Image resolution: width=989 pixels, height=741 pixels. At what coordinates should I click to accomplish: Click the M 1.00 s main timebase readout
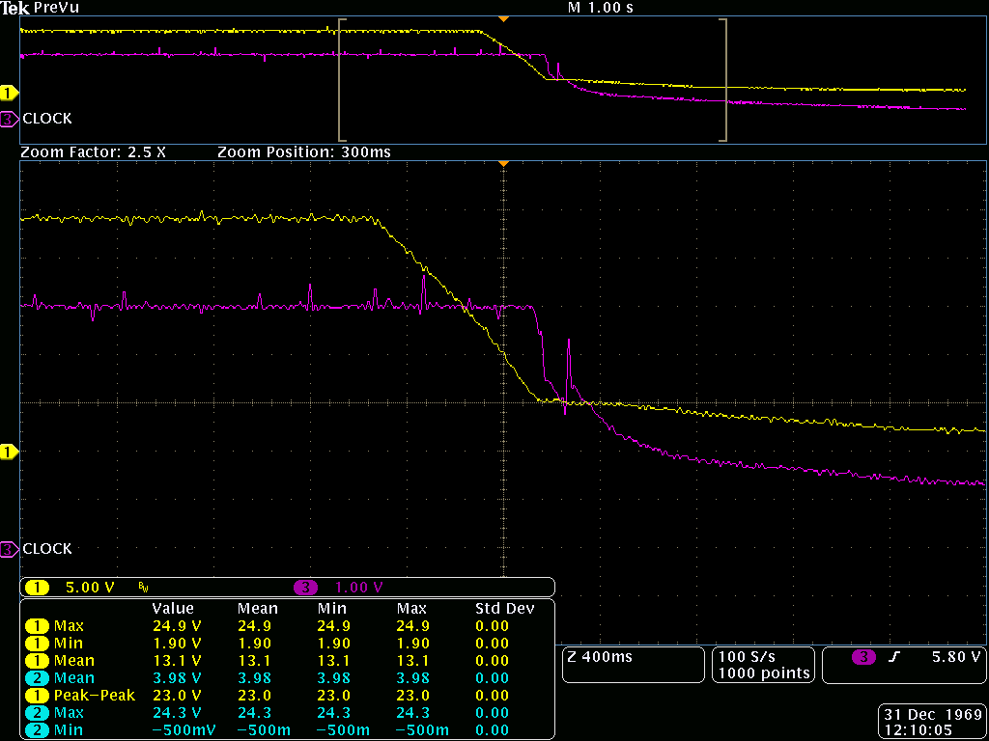[601, 8]
